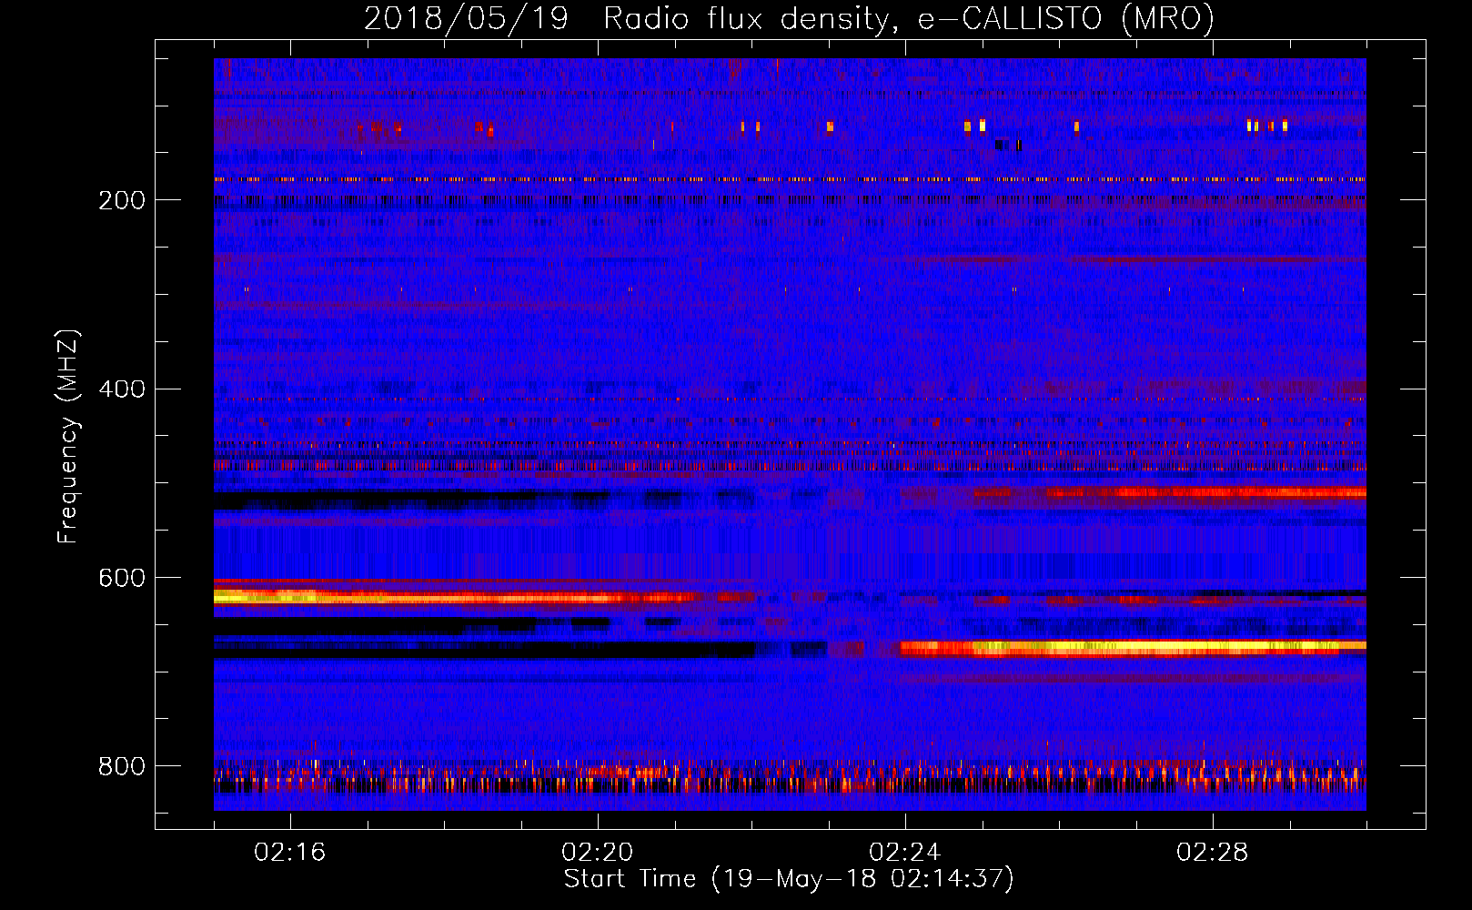
Task: Click the '02:16' time tick label
Action: click(289, 852)
